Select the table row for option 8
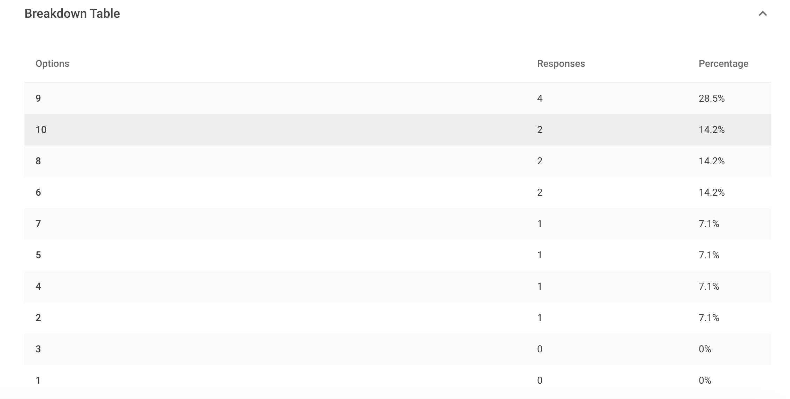Viewport: 790px width, 399px height. pyautogui.click(x=397, y=161)
